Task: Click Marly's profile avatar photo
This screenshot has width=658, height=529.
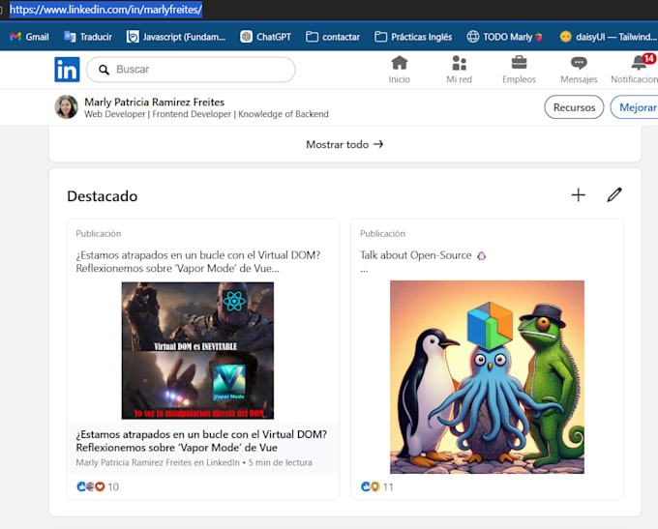Action: 67,107
